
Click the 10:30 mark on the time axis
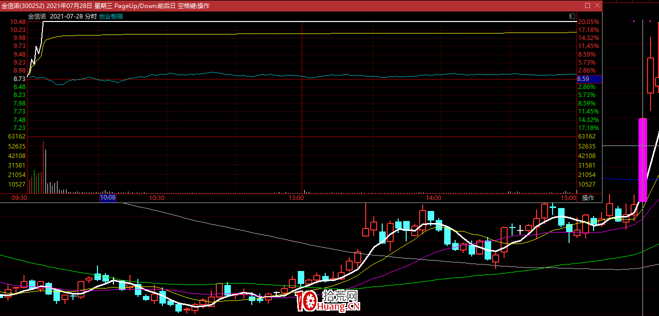click(x=157, y=197)
